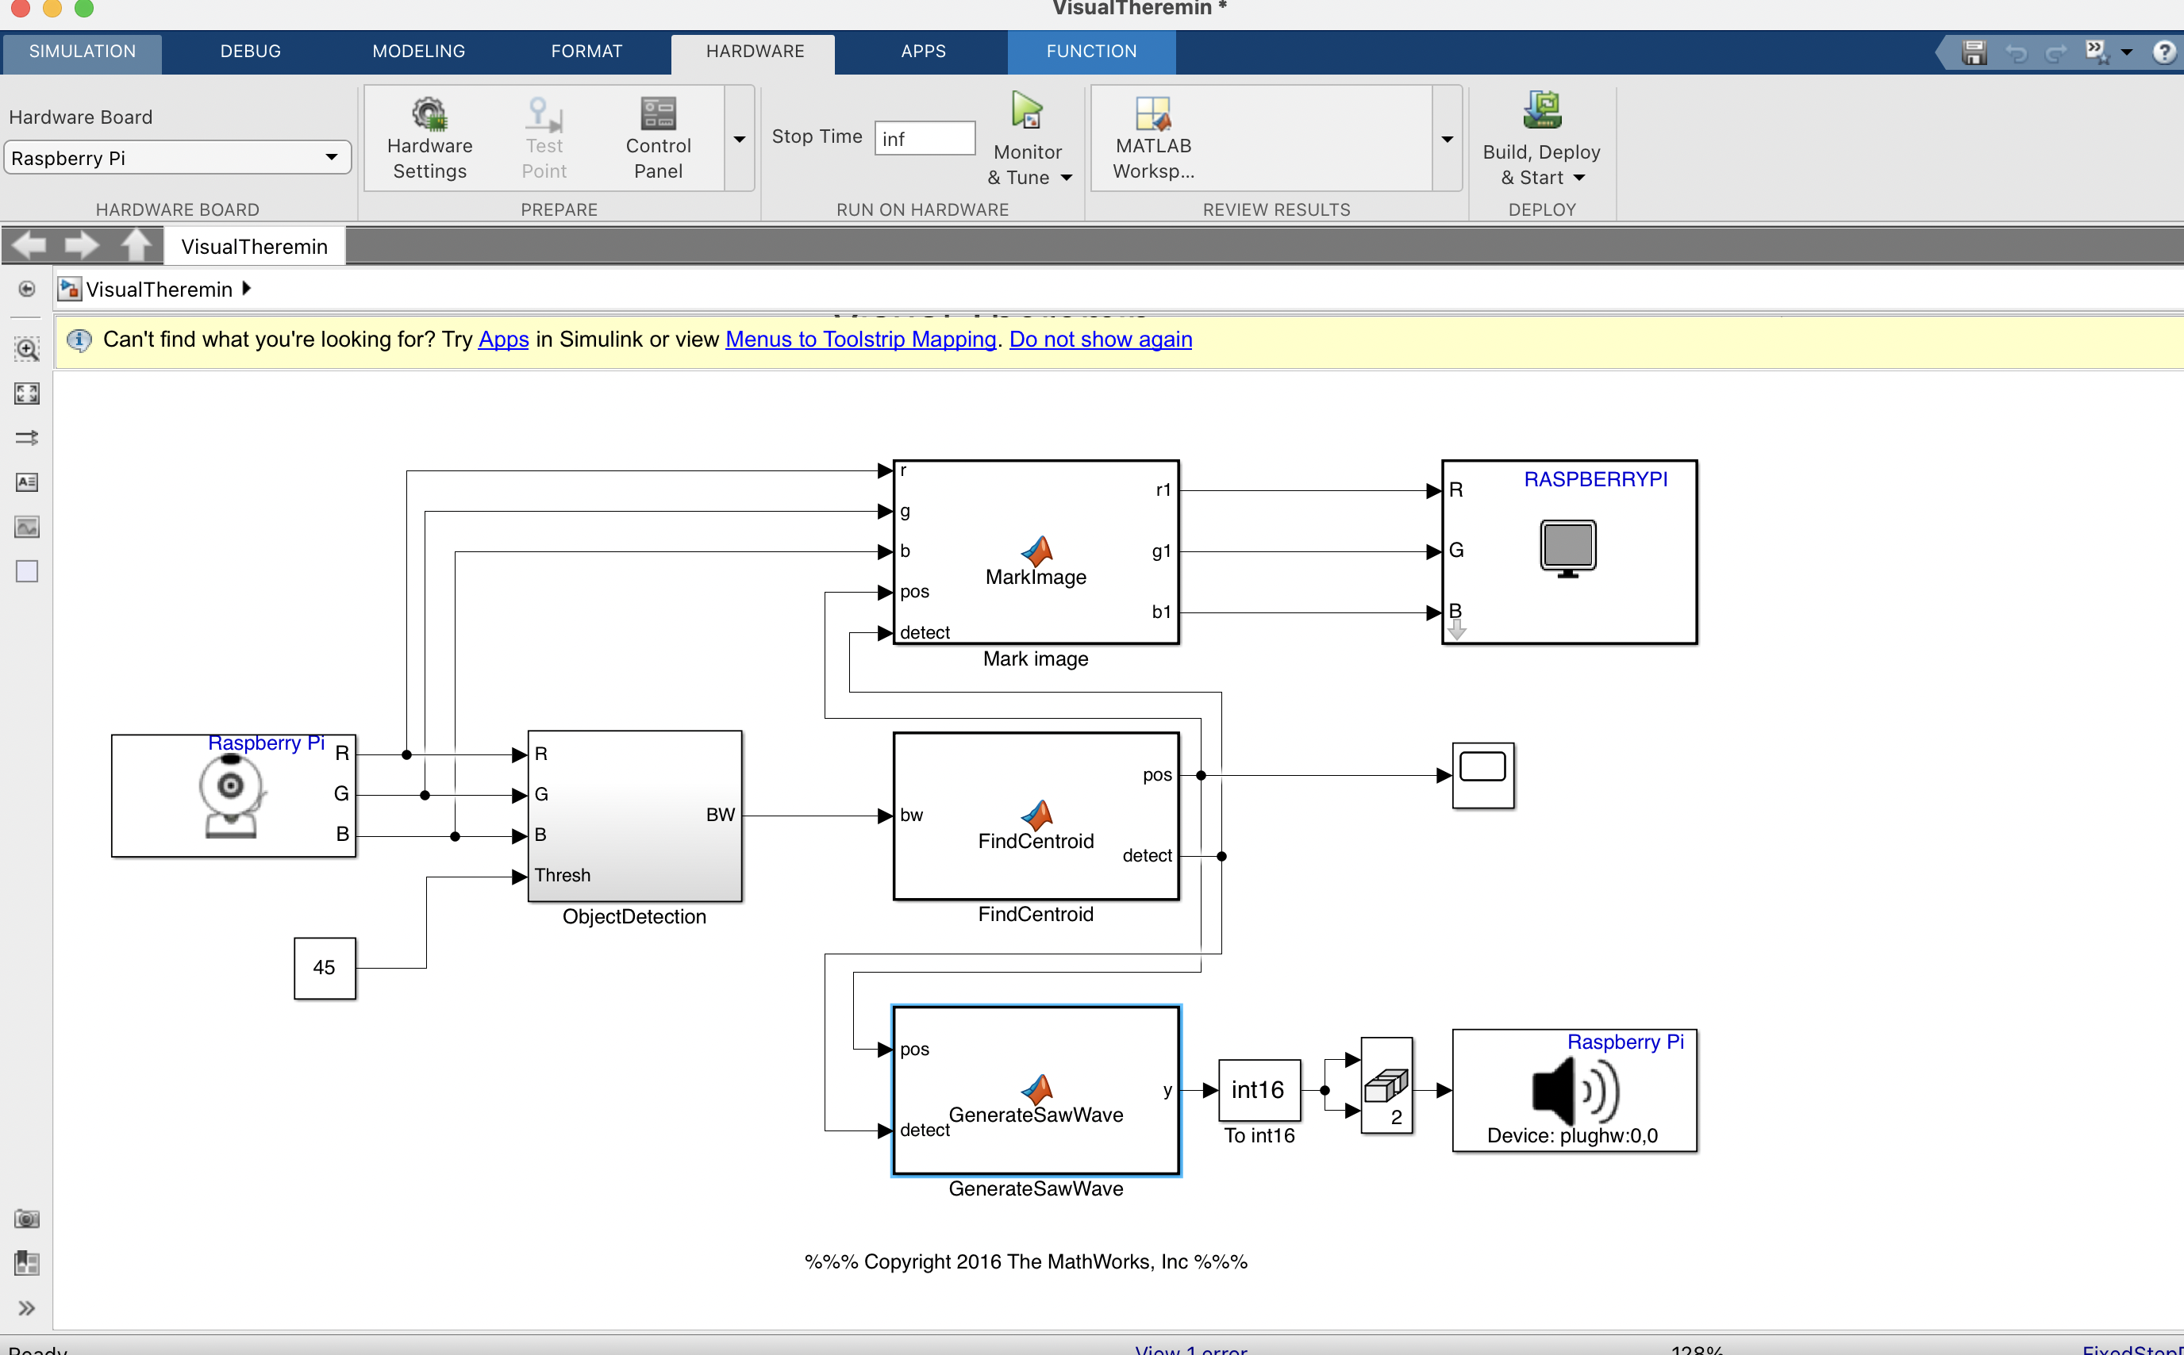Click the screenshot camera icon in palette
This screenshot has width=2184, height=1355.
click(27, 1219)
